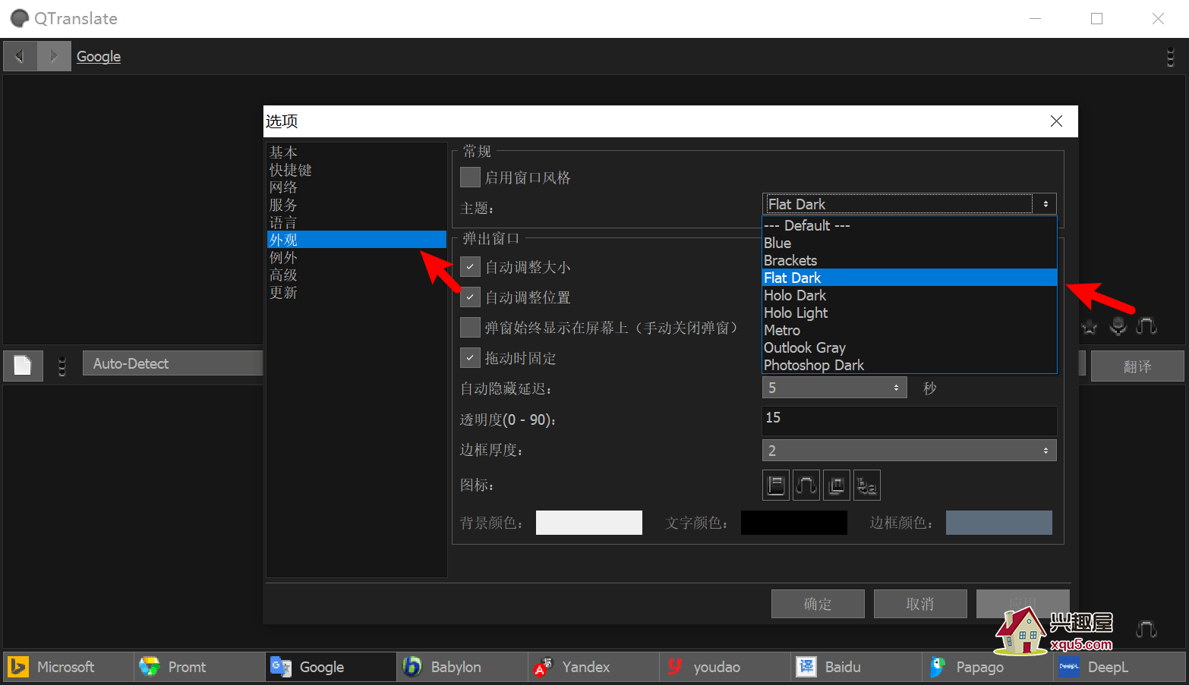Open the 边框厚度 dropdown set to 2

[x=908, y=451]
